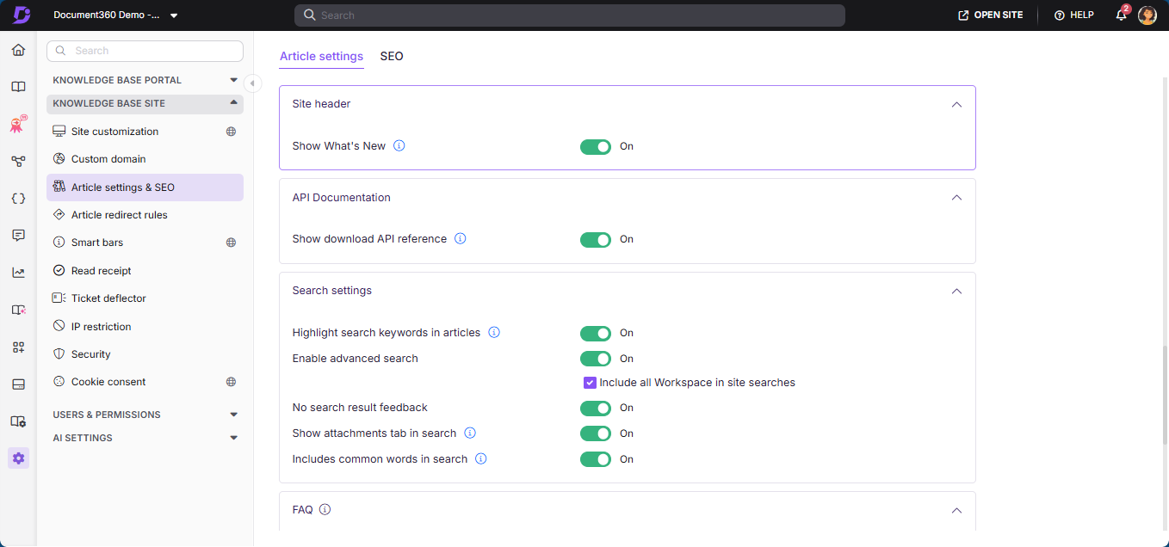Open the Analytics chart icon in rail
The image size is (1169, 547).
(x=18, y=273)
